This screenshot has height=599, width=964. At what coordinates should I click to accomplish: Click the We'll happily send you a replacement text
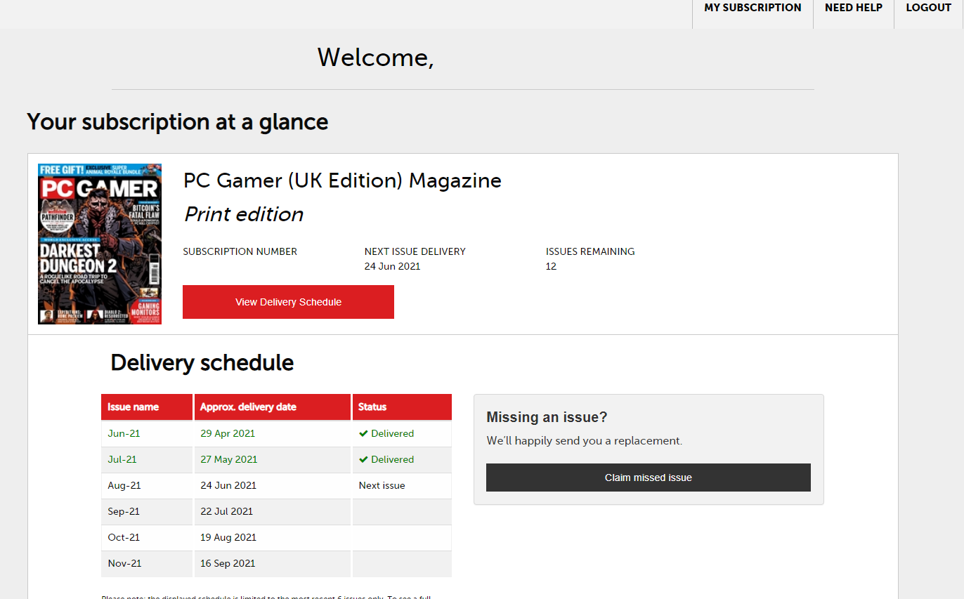[x=584, y=441]
